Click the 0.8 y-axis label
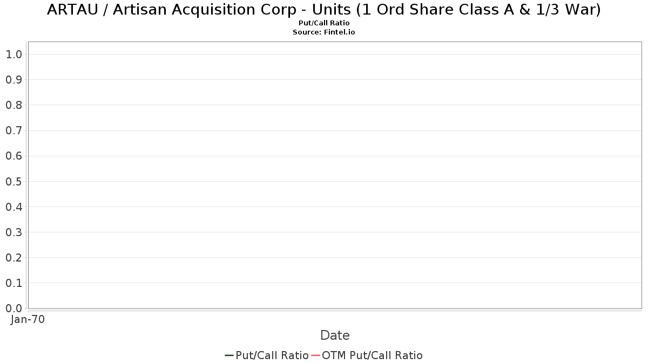The width and height of the screenshot is (648, 364). pos(13,105)
